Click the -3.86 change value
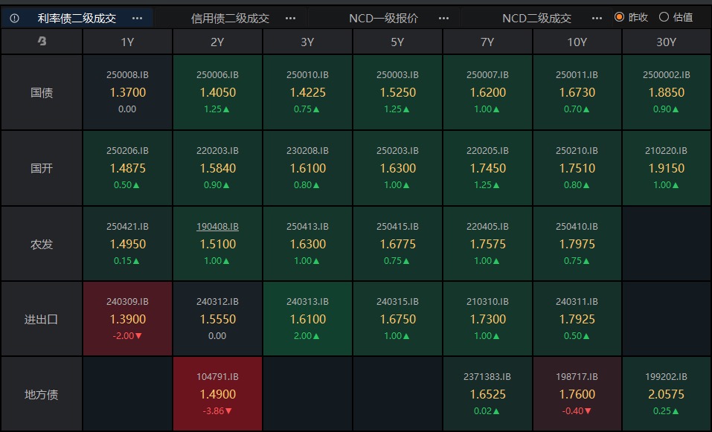 pyautogui.click(x=217, y=411)
